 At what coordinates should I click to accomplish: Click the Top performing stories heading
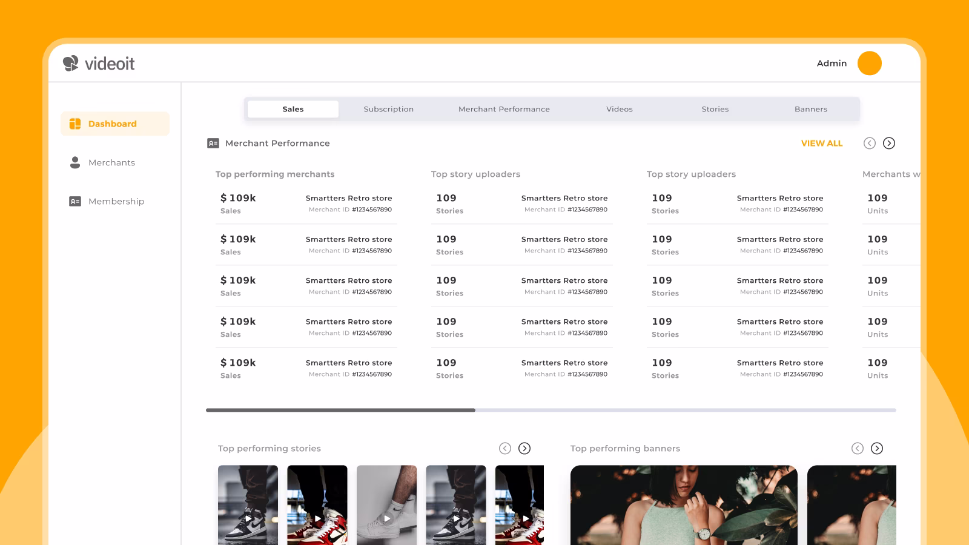270,448
